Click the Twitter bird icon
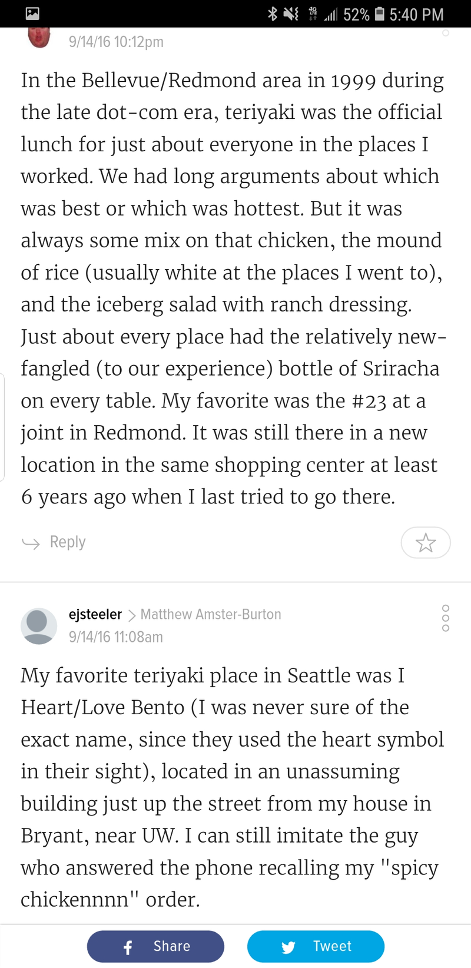The image size is (471, 968). tap(288, 947)
